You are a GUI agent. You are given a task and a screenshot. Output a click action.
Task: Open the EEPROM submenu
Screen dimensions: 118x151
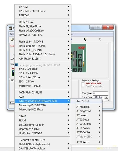(x=43, y=15)
